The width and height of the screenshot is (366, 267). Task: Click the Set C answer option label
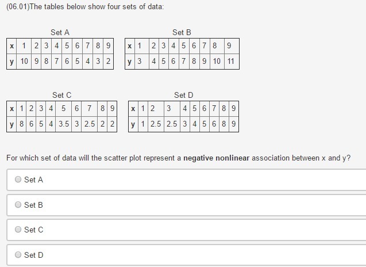(34, 230)
